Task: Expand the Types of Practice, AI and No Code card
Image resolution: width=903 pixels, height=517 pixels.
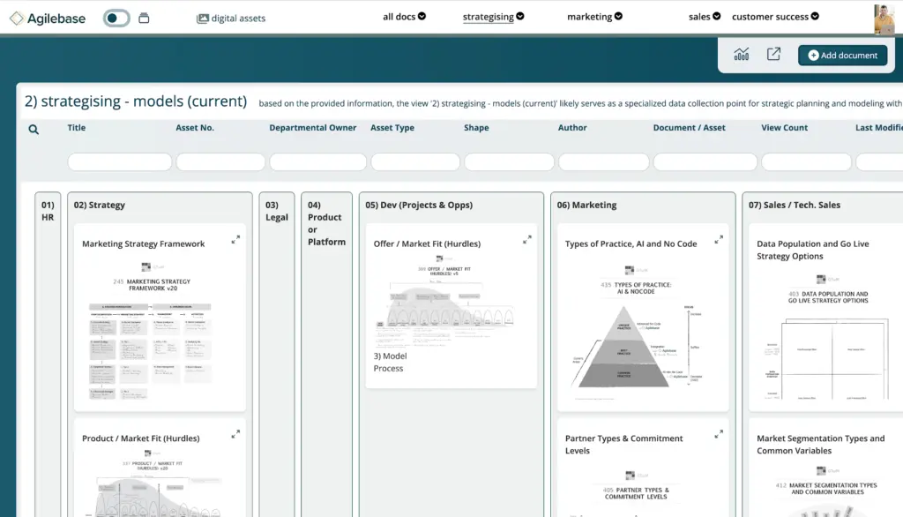Action: click(x=719, y=239)
